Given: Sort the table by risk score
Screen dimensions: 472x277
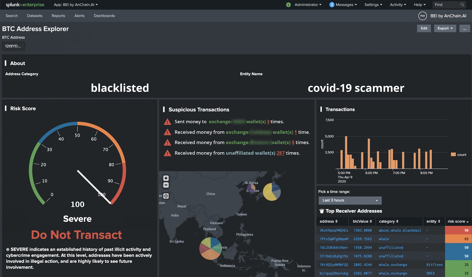Looking at the screenshot, I should point(458,221).
